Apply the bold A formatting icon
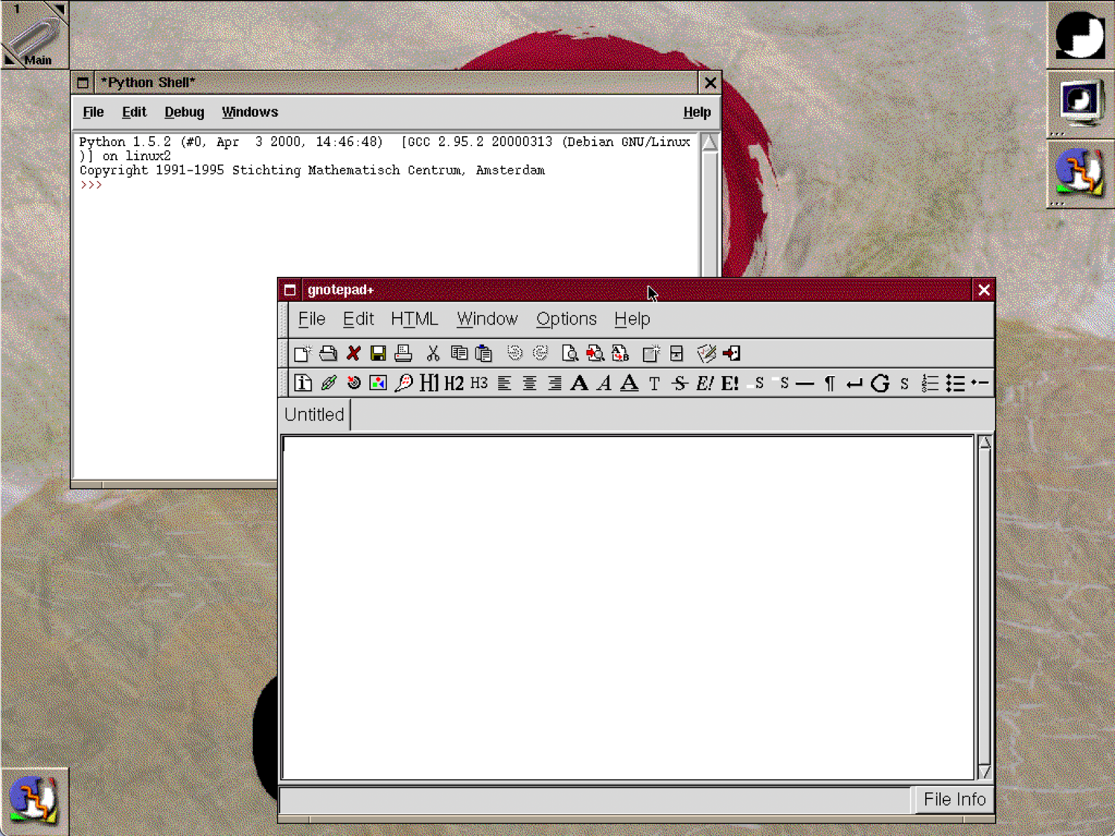This screenshot has width=1115, height=836. [579, 383]
